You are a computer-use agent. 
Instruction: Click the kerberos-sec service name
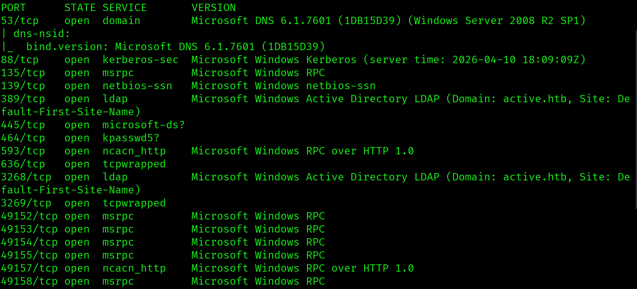pos(140,60)
